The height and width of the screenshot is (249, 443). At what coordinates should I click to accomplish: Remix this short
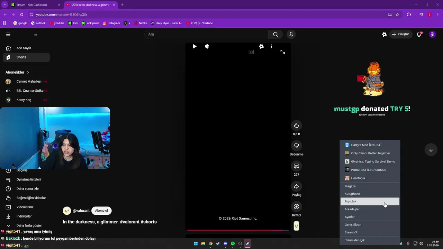coord(296,207)
